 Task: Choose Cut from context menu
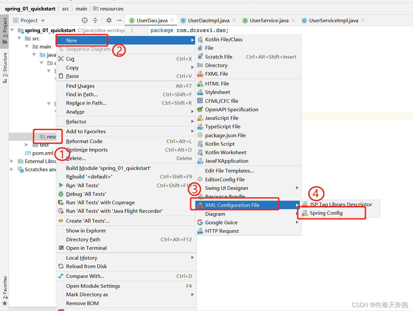[126, 59]
